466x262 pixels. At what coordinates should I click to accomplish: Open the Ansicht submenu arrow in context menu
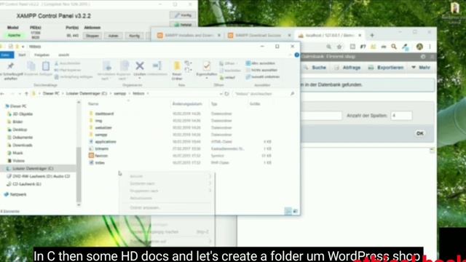210,176
